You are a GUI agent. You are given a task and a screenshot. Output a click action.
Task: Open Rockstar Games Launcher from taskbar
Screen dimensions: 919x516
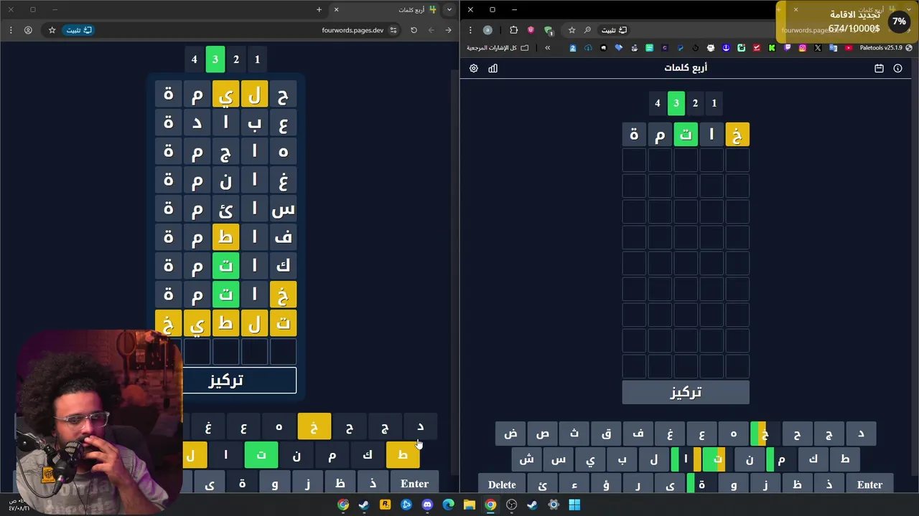click(385, 505)
